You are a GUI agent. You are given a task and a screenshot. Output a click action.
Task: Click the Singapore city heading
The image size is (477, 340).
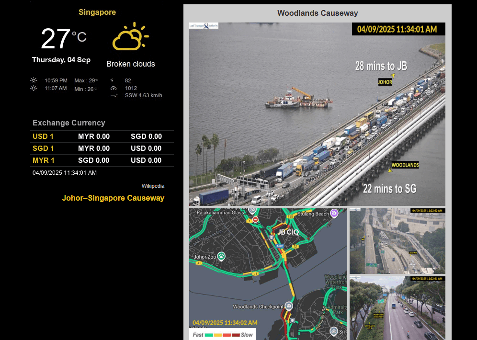click(x=97, y=12)
